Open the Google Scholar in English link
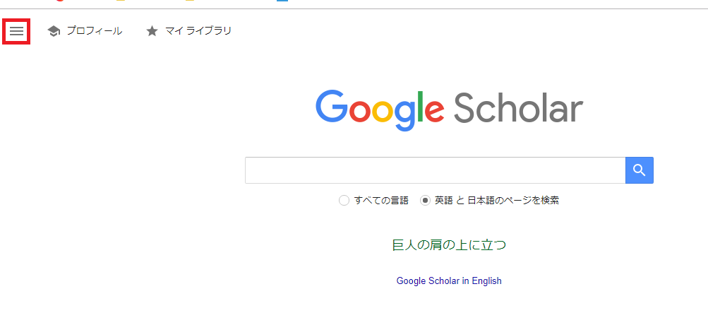The image size is (708, 313). point(449,280)
